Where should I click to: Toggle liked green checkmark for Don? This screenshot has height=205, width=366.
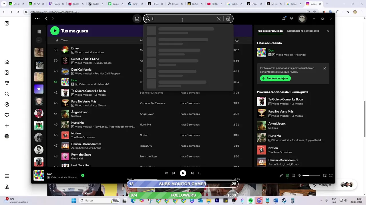(83, 175)
